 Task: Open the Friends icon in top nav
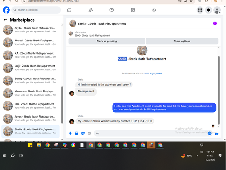point(90,10)
